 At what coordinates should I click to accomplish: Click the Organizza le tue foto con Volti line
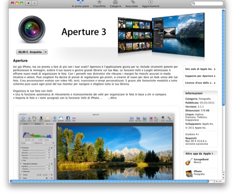coord(33,91)
